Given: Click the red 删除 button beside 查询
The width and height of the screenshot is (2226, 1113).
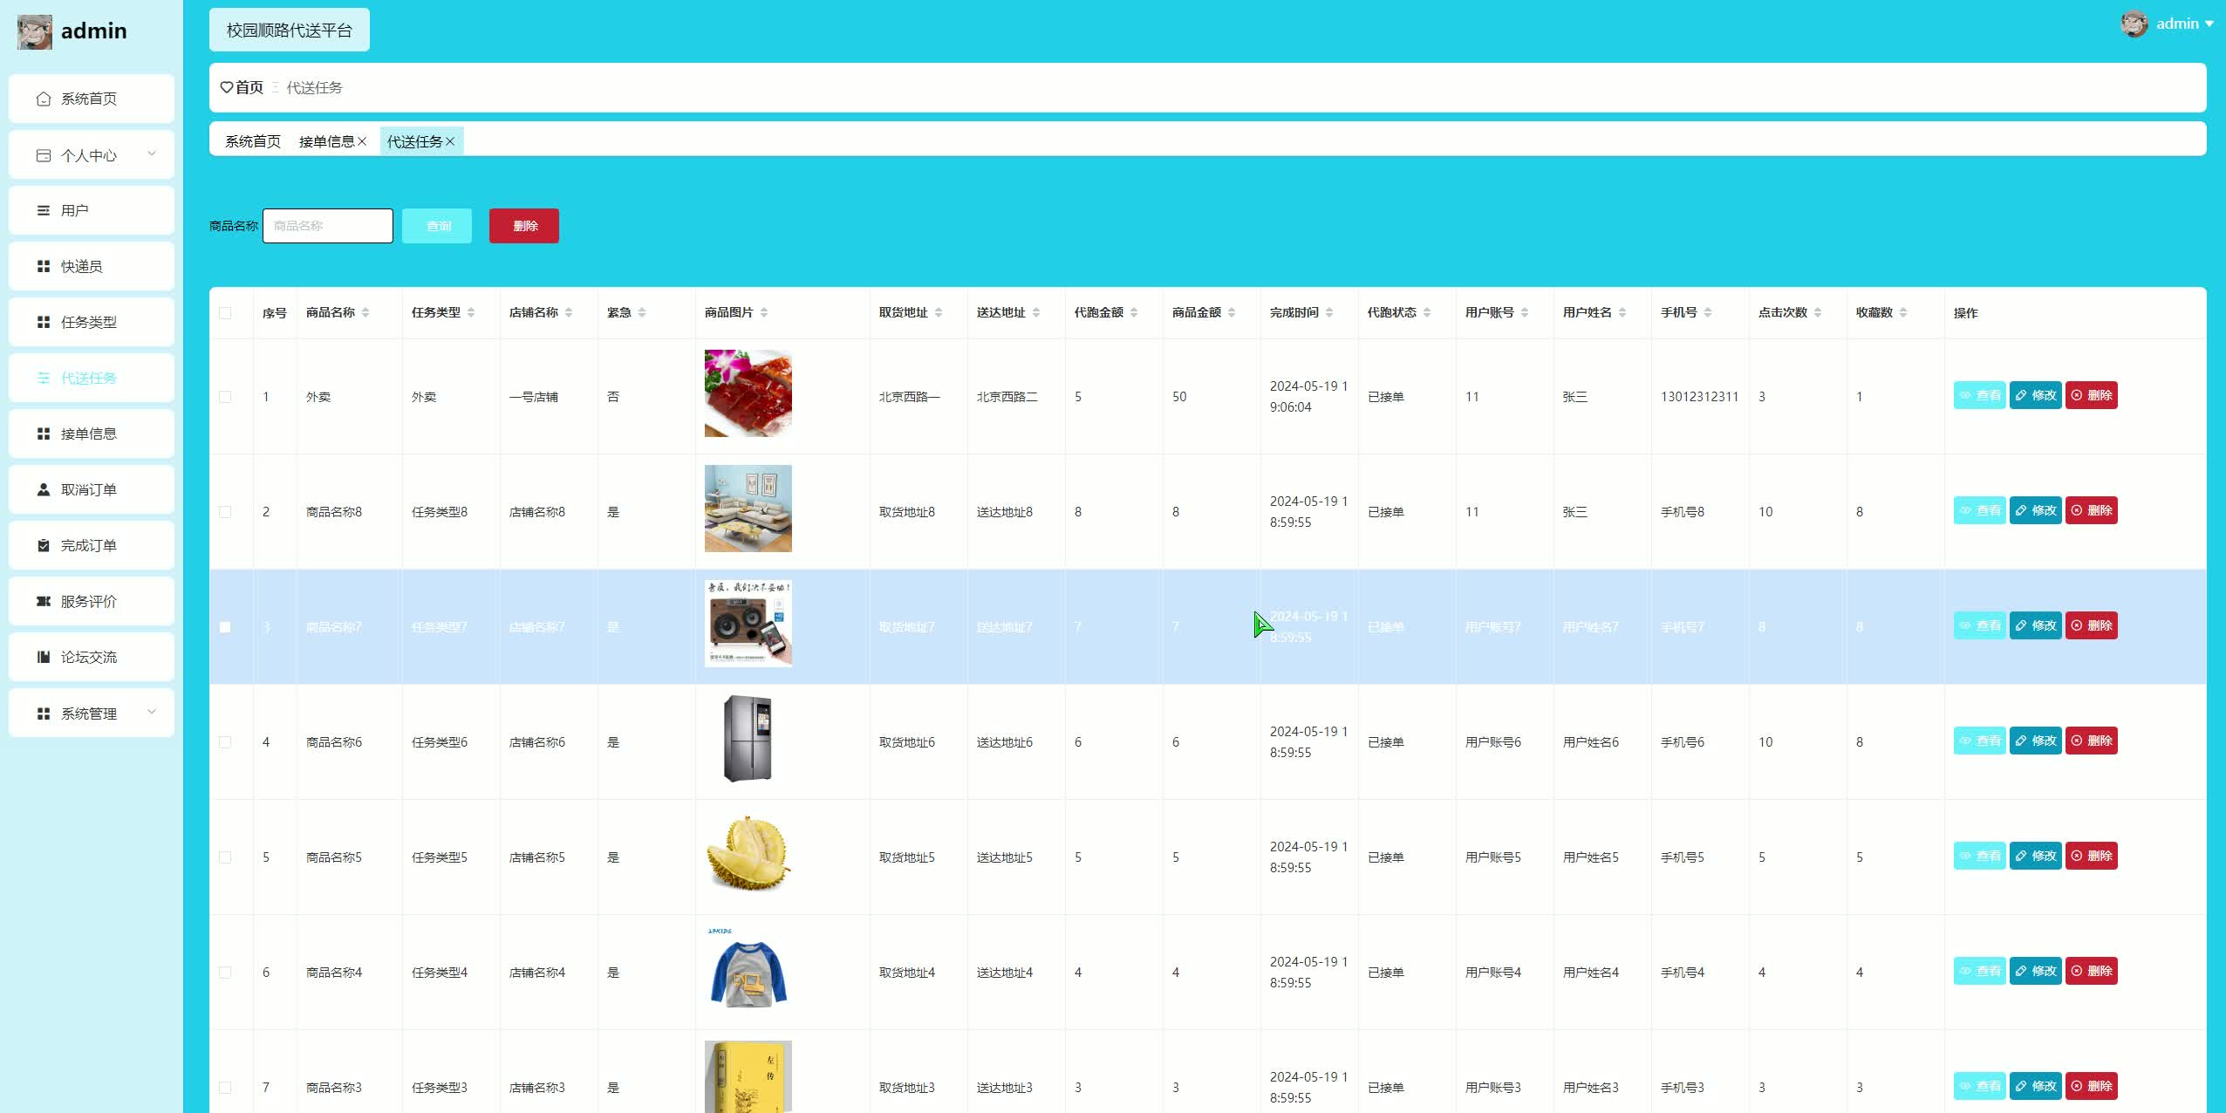Looking at the screenshot, I should [524, 226].
